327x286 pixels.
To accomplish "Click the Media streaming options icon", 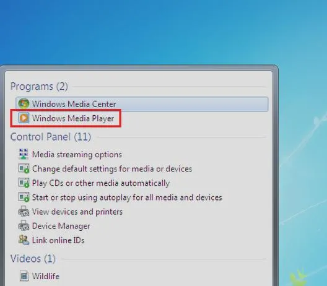I will [24, 154].
